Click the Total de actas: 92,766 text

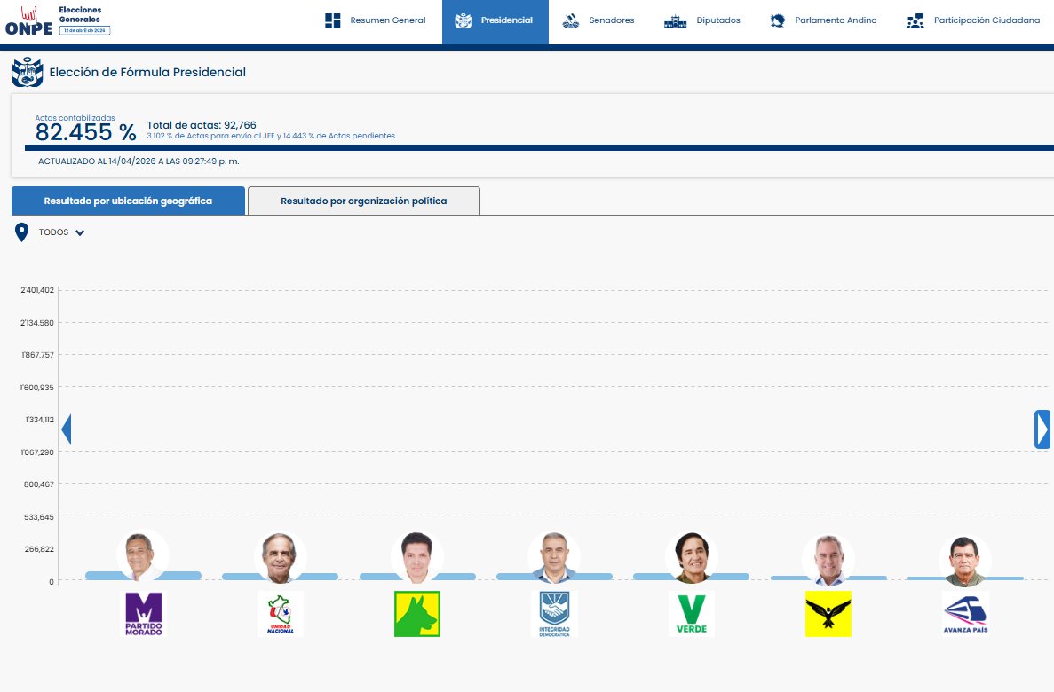(202, 125)
